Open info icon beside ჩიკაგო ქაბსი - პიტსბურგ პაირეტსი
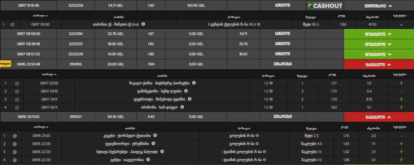The width and height of the screenshot is (414, 165). 194,83
